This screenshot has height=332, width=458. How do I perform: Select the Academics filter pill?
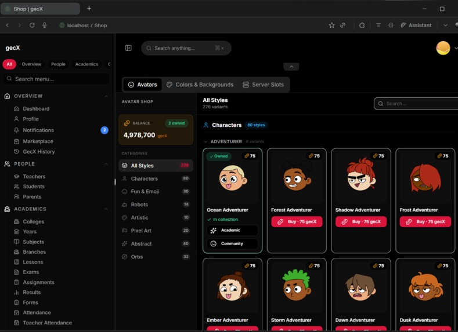(x=86, y=64)
